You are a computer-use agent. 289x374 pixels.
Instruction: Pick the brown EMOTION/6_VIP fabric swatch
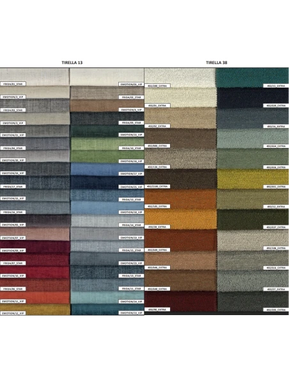(x=107, y=106)
